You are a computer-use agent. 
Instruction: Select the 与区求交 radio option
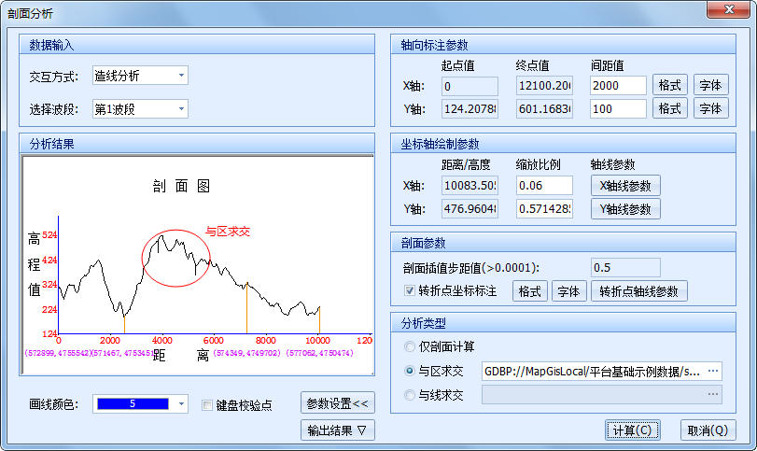click(411, 371)
